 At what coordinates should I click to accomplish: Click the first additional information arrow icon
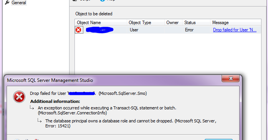[32, 107]
